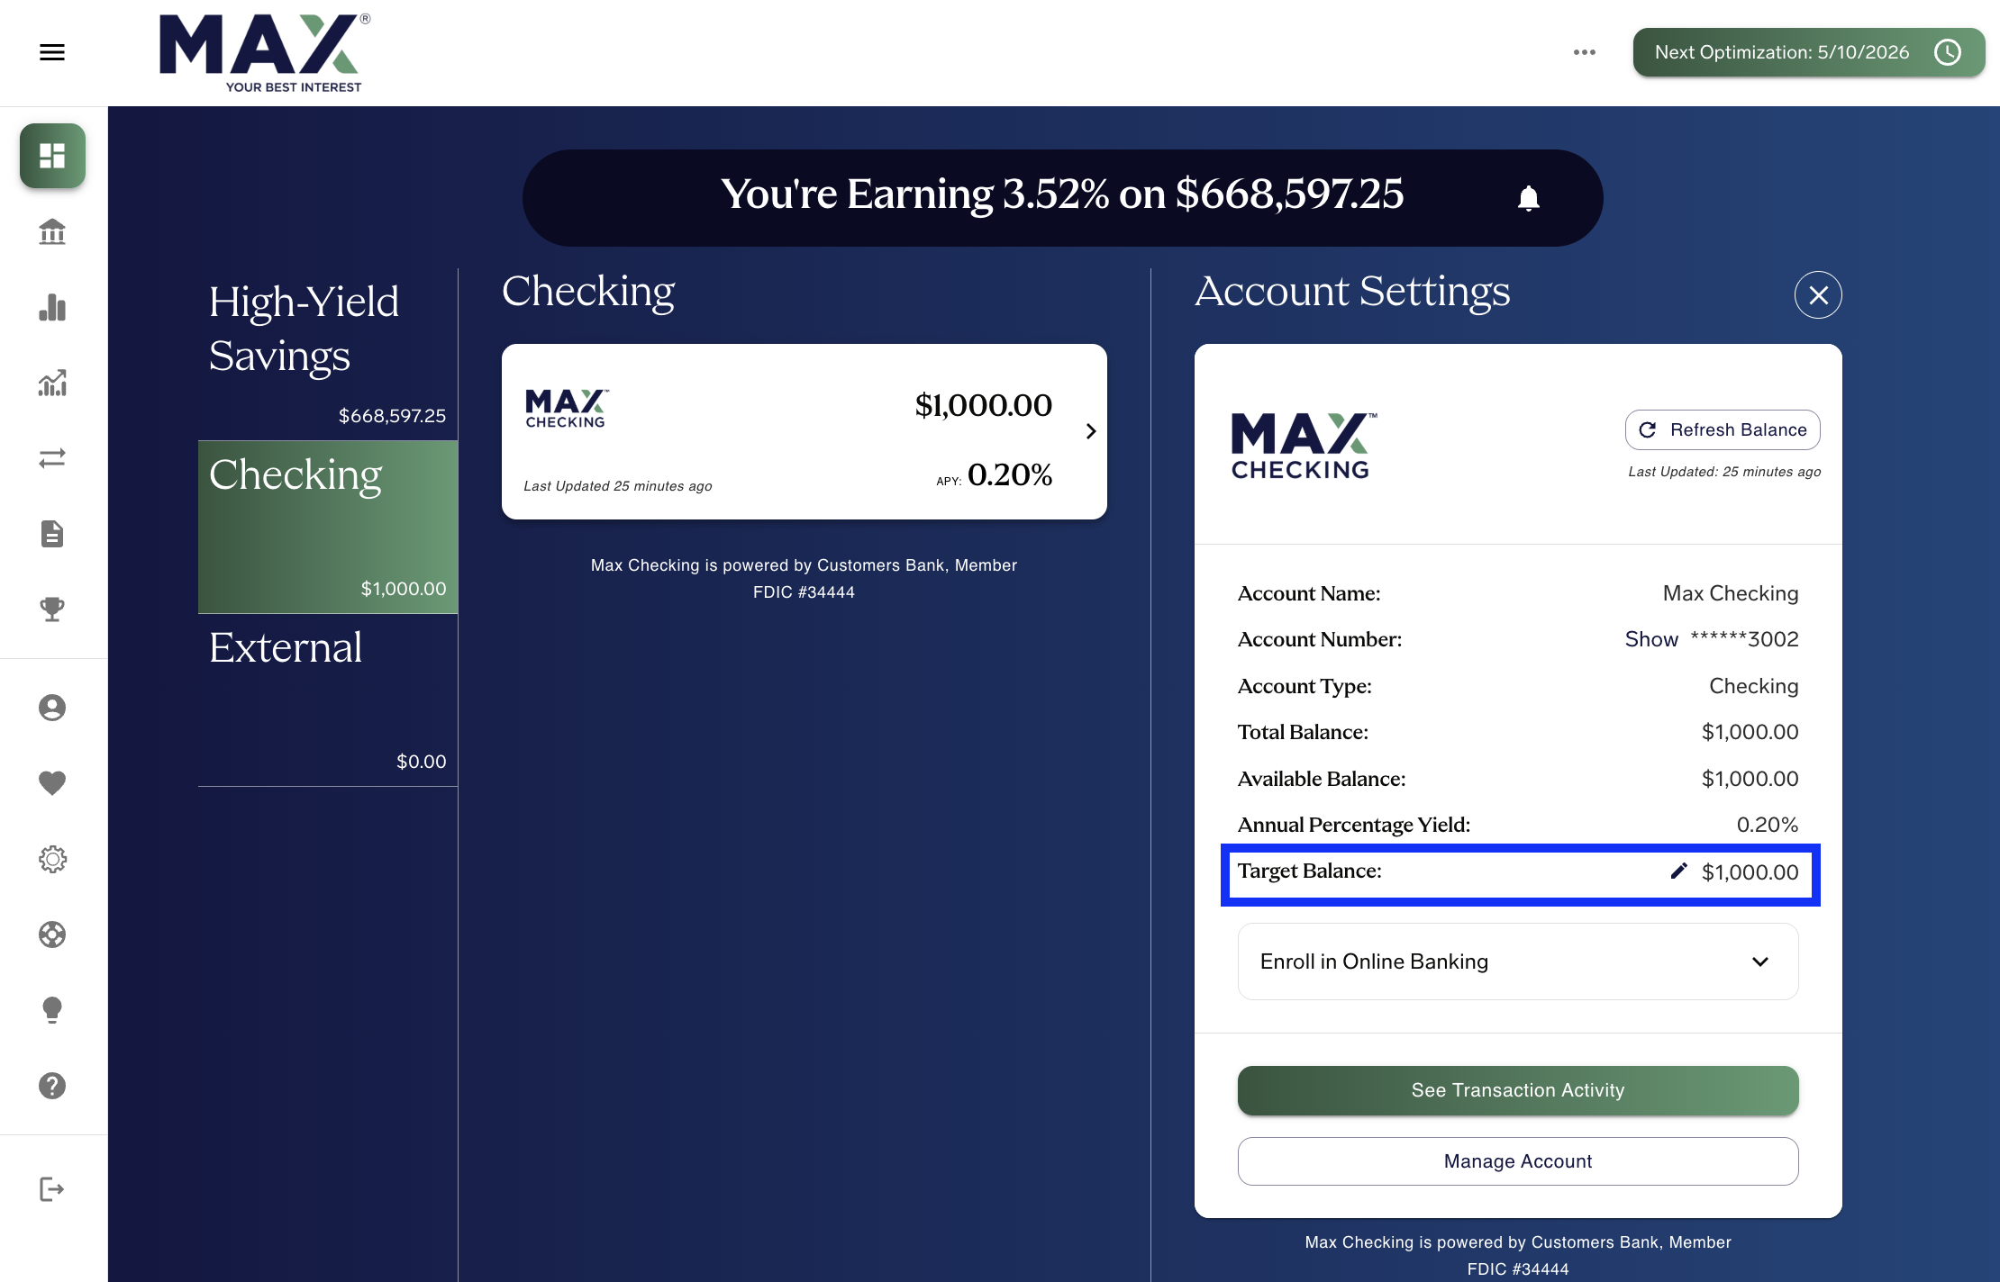2000x1282 pixels.
Task: Click the Refresh Balance button
Action: click(x=1723, y=430)
